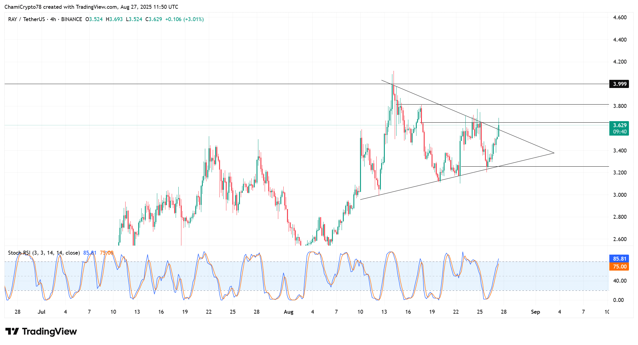Viewport: 638px width, 345px height.
Task: Click the 40.00 Stoch RSI scale label
Action: point(620,281)
